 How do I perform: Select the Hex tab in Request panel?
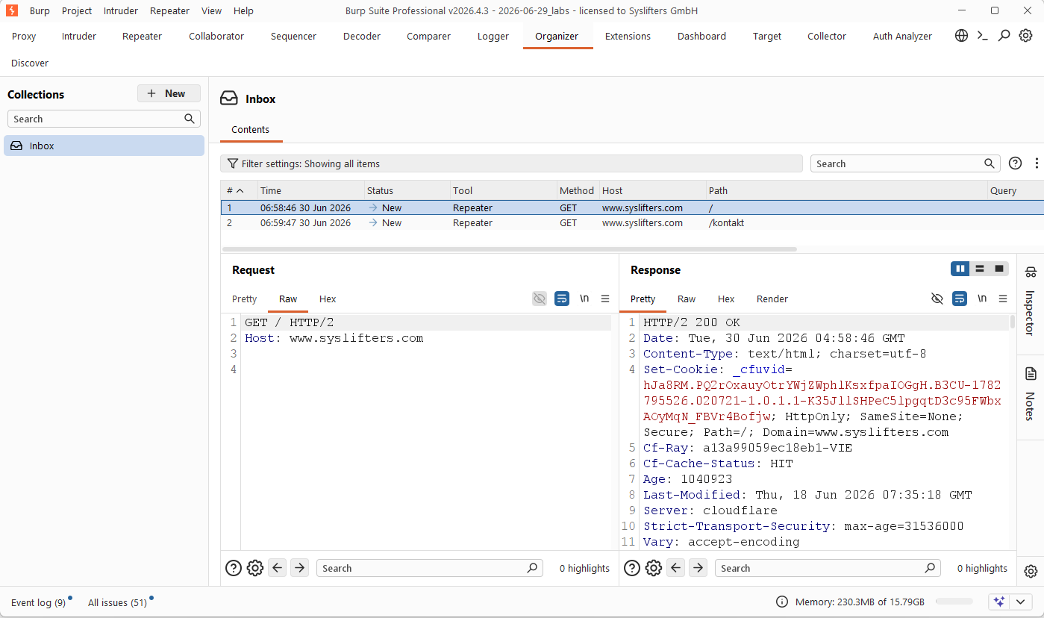pyautogui.click(x=328, y=299)
